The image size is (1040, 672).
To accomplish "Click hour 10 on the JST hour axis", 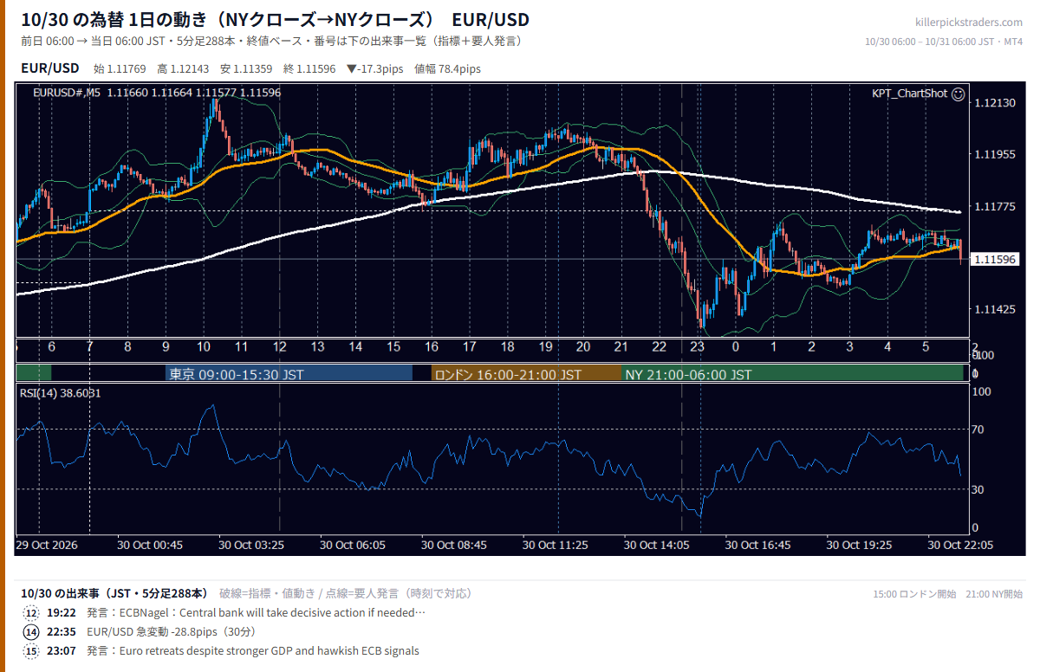I will (x=204, y=347).
